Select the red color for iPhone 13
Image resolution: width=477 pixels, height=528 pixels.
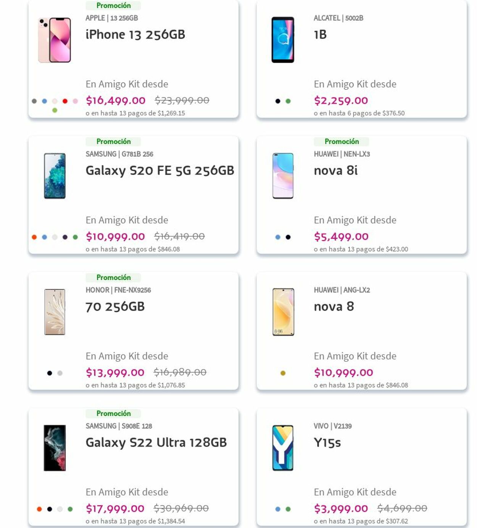tap(65, 101)
